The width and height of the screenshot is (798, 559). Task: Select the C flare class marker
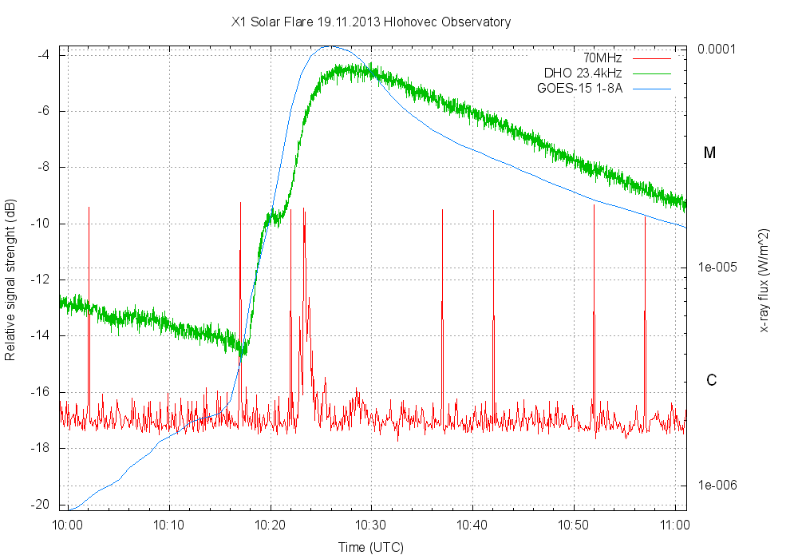[x=711, y=380]
